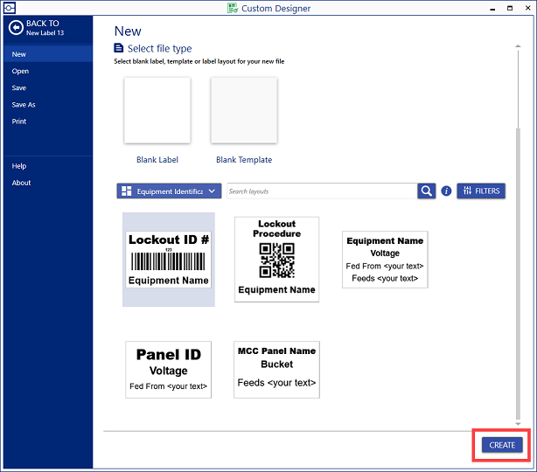The height and width of the screenshot is (472, 537).
Task: Focus the Search layouts input field
Action: tap(322, 191)
